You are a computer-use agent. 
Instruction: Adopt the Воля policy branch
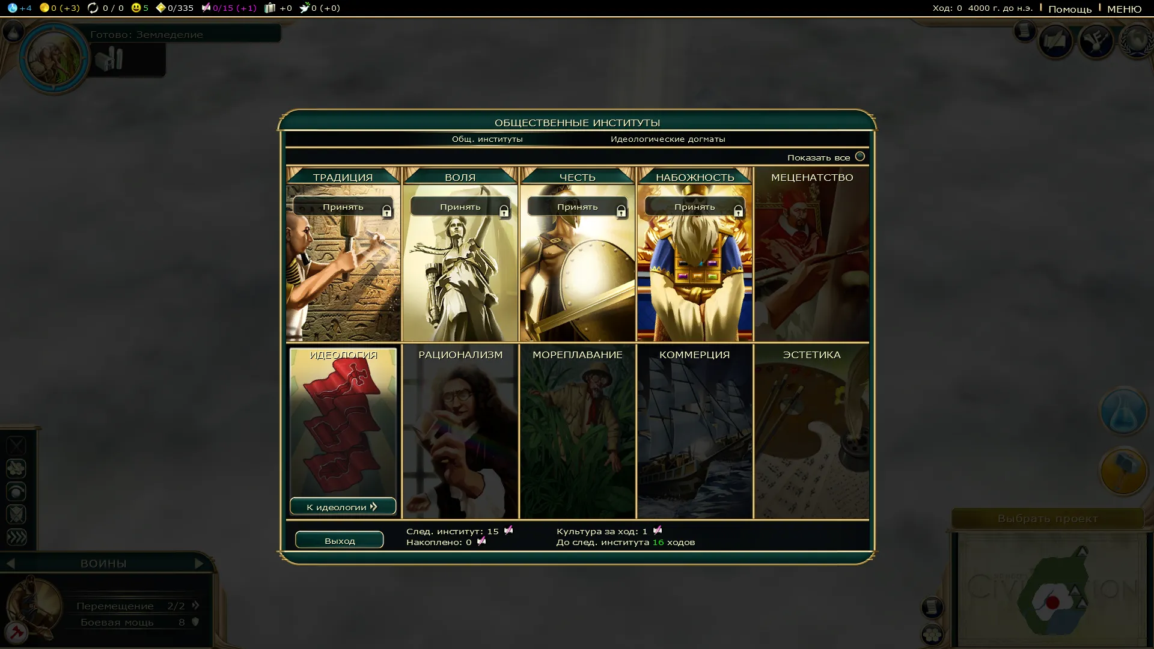(x=460, y=207)
